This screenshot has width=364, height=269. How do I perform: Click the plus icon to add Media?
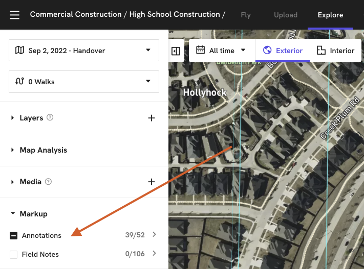[151, 182]
